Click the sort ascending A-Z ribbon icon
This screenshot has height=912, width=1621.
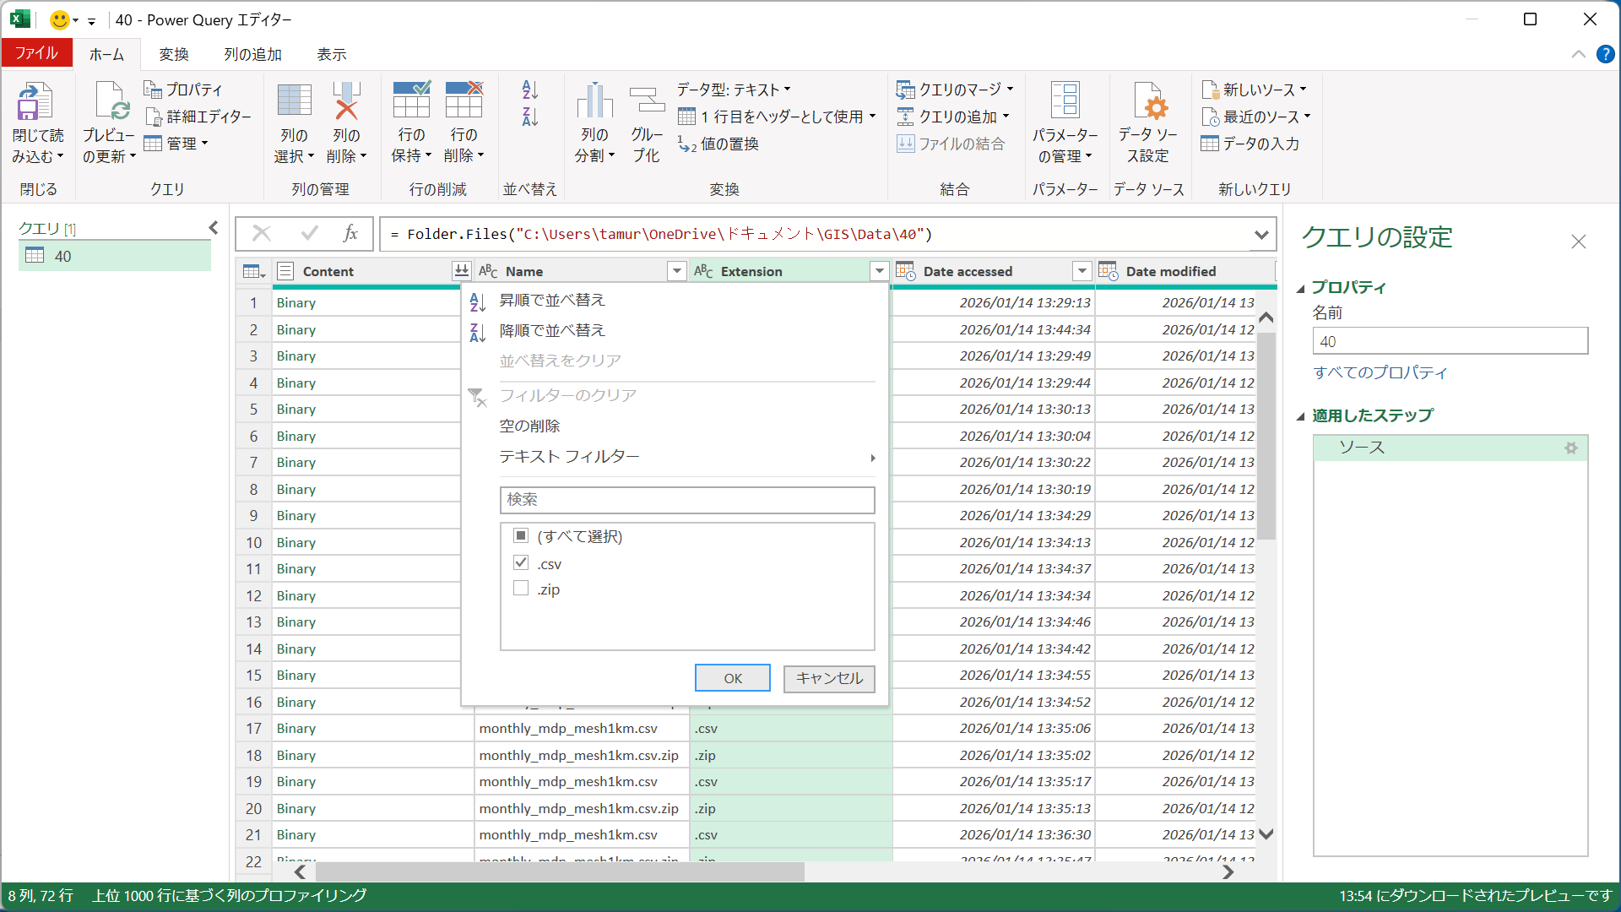(529, 90)
